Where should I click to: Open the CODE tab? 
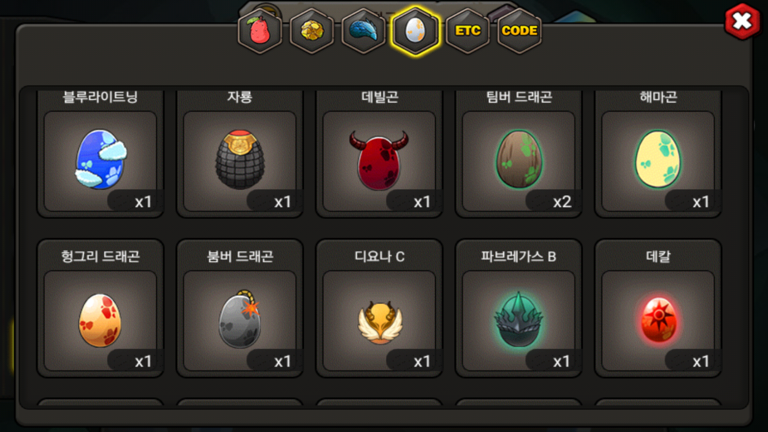(519, 31)
